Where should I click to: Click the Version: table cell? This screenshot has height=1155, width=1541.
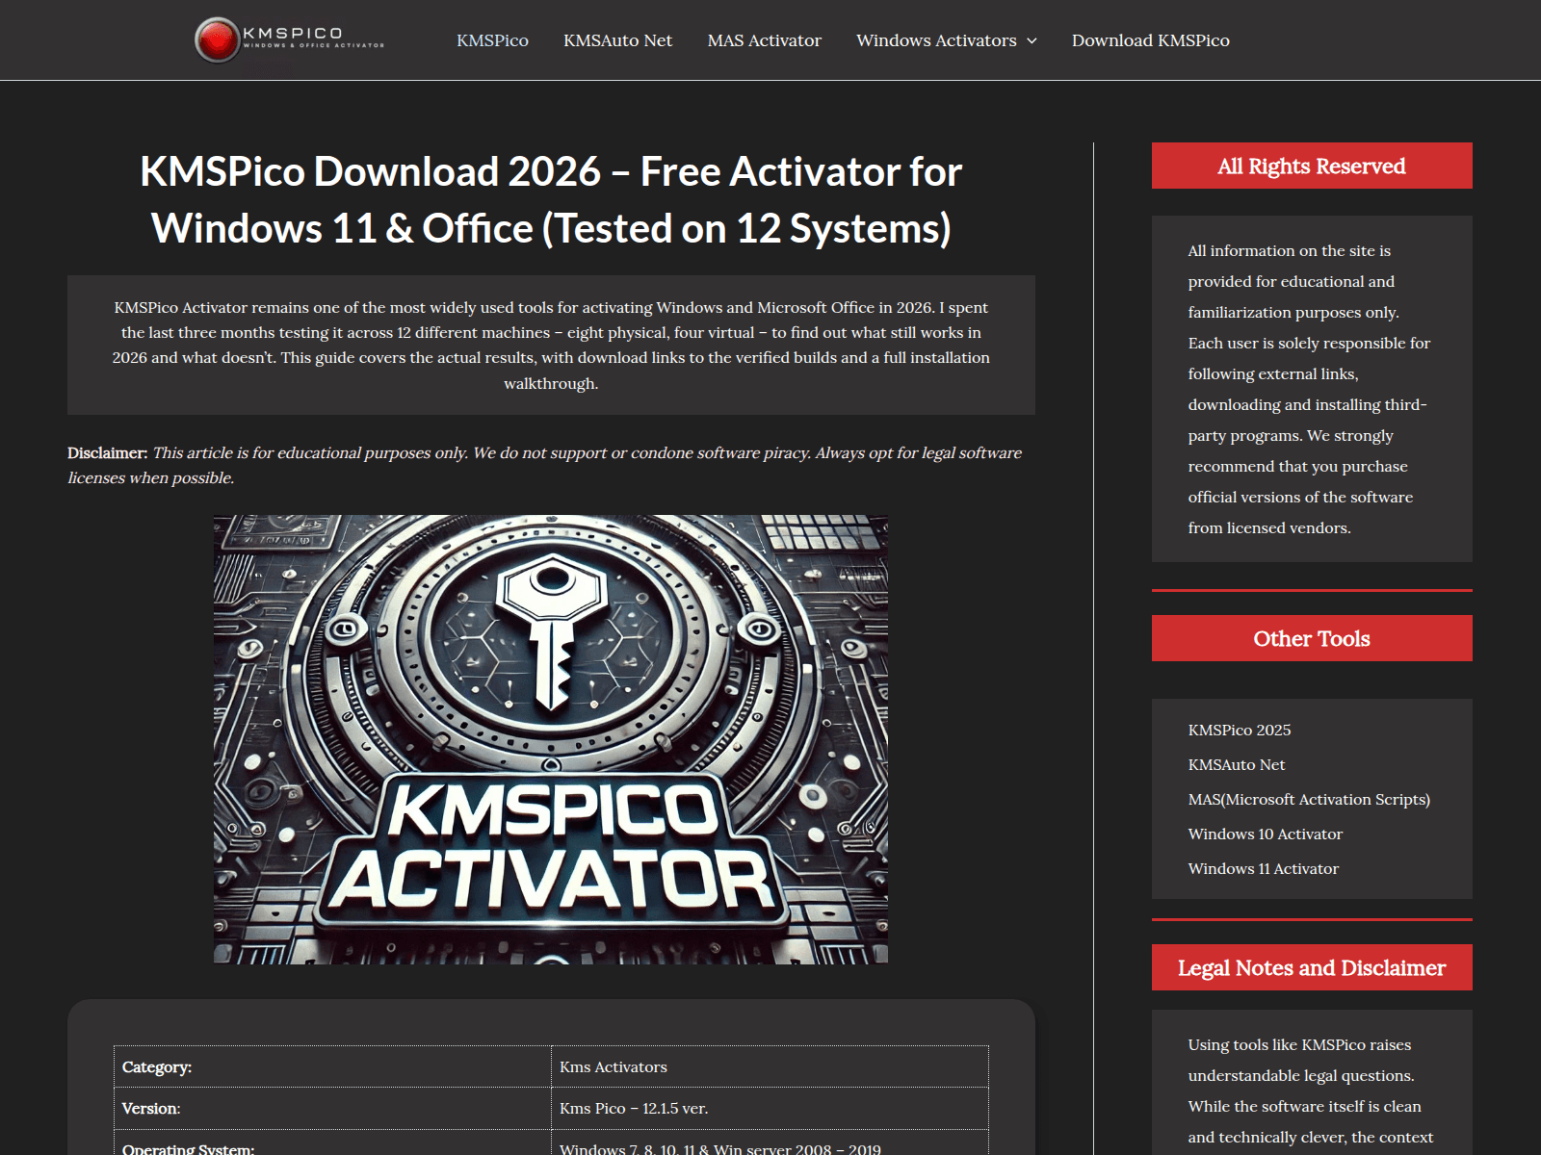(x=332, y=1108)
